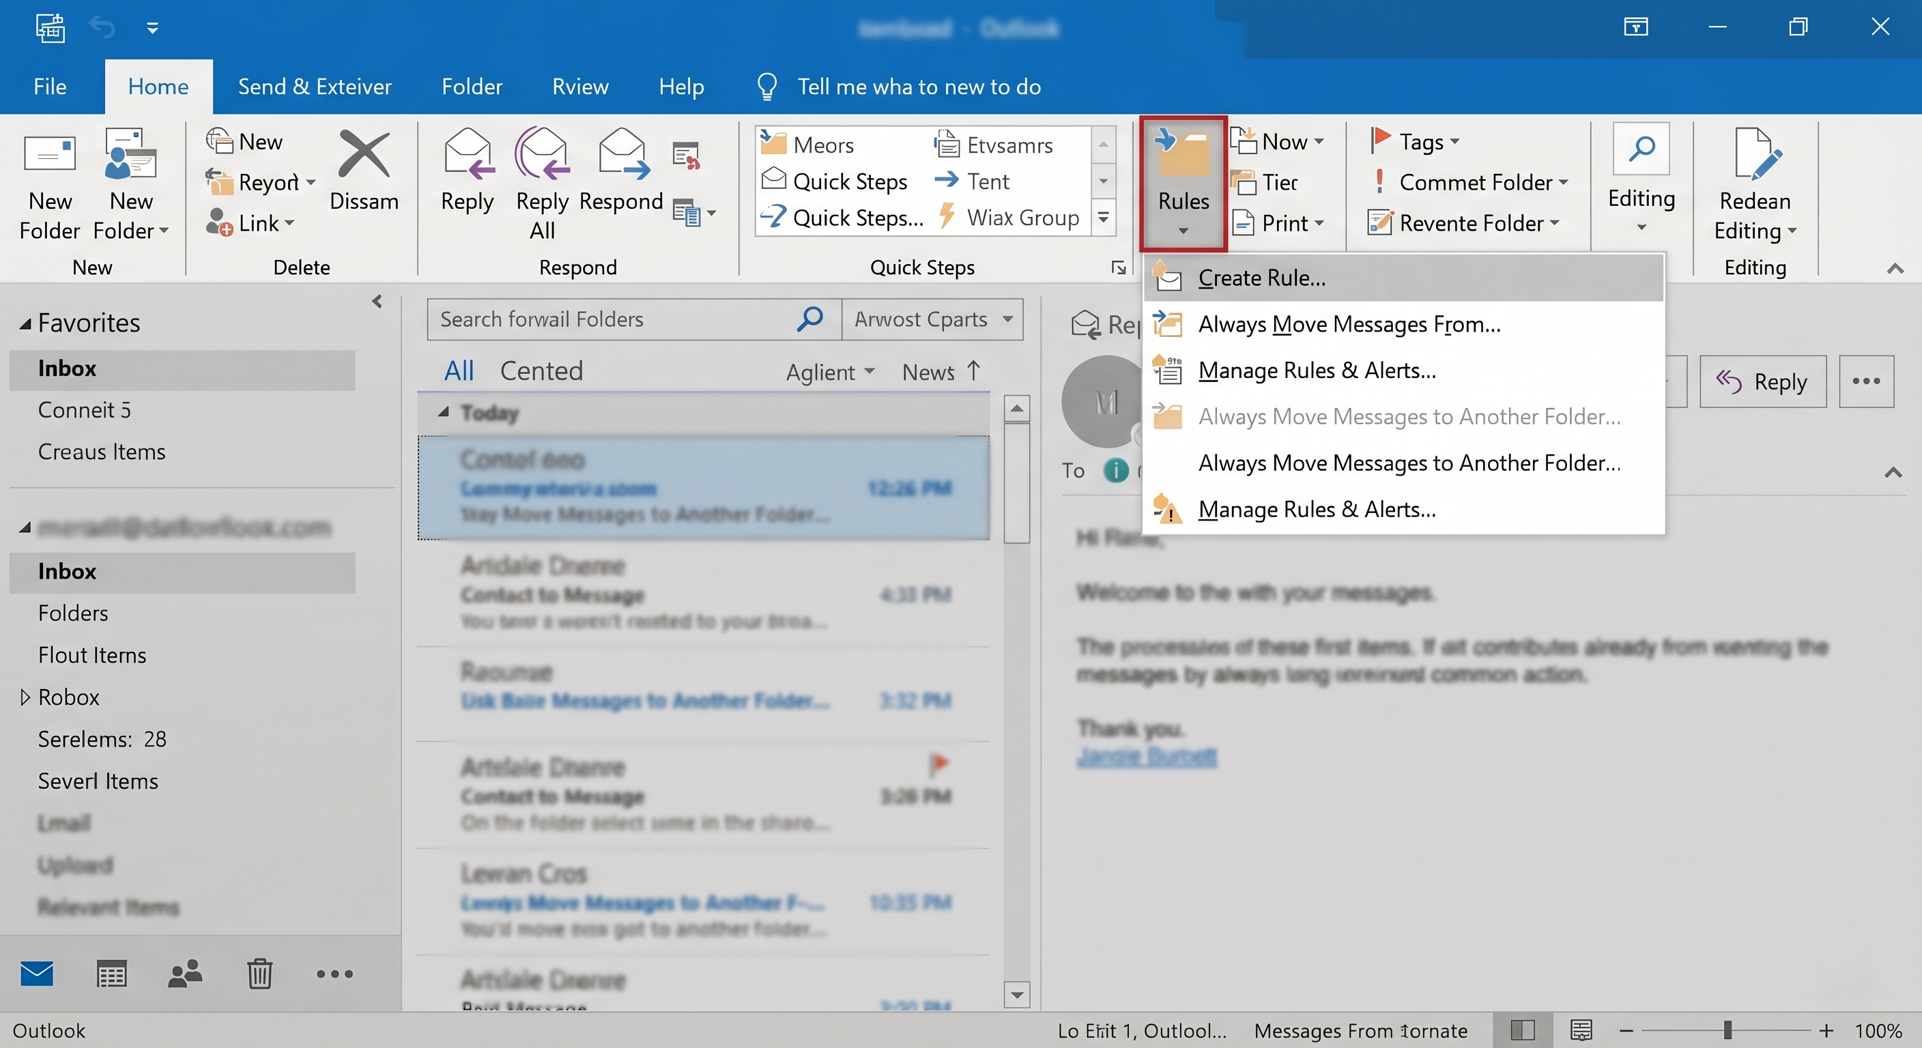Click the ribbon display options icon

(x=1635, y=27)
